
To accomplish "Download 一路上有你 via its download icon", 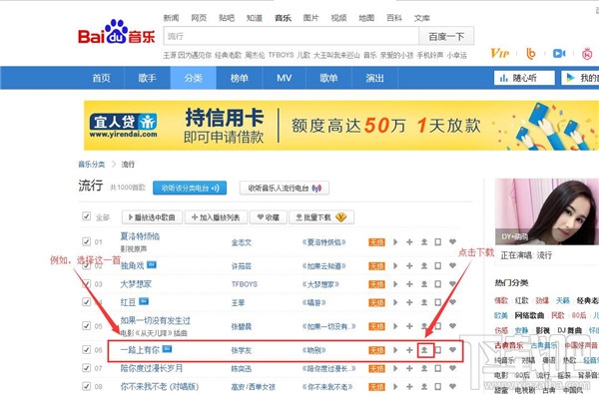I will 424,349.
